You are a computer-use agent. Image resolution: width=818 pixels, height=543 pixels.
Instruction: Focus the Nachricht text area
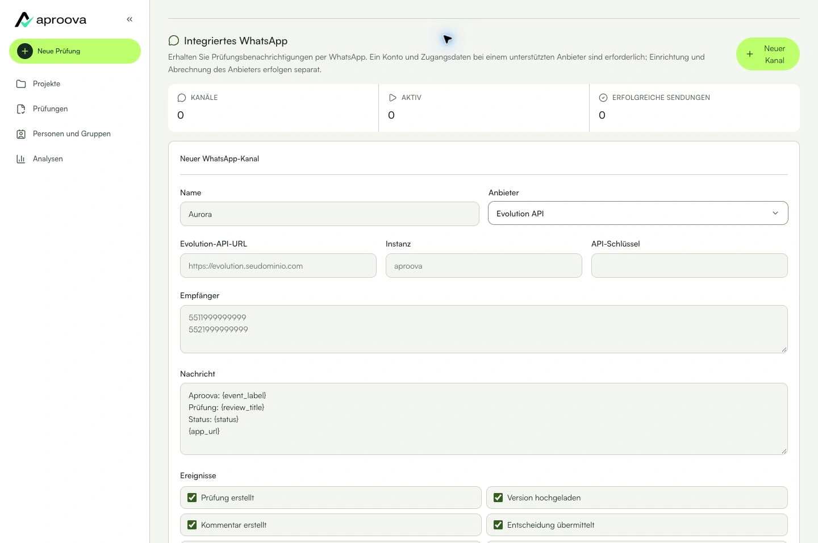[x=484, y=419]
